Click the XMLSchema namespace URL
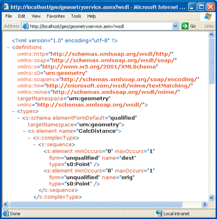The width and height of the screenshot is (217, 219). pyautogui.click(x=99, y=67)
